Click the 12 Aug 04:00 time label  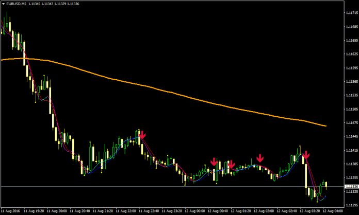pos(333,211)
